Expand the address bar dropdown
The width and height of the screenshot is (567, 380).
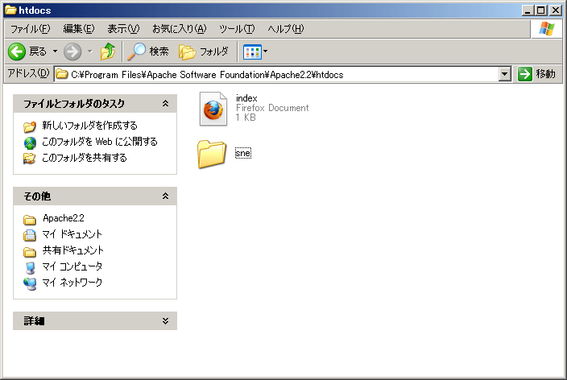504,75
